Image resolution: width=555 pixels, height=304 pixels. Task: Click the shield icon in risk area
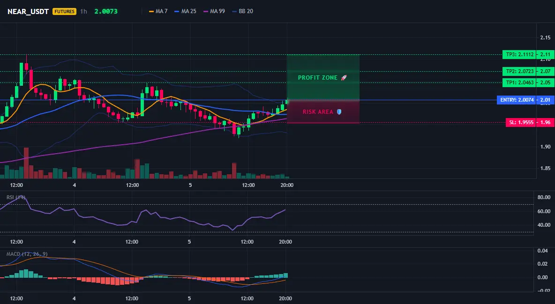pos(339,112)
